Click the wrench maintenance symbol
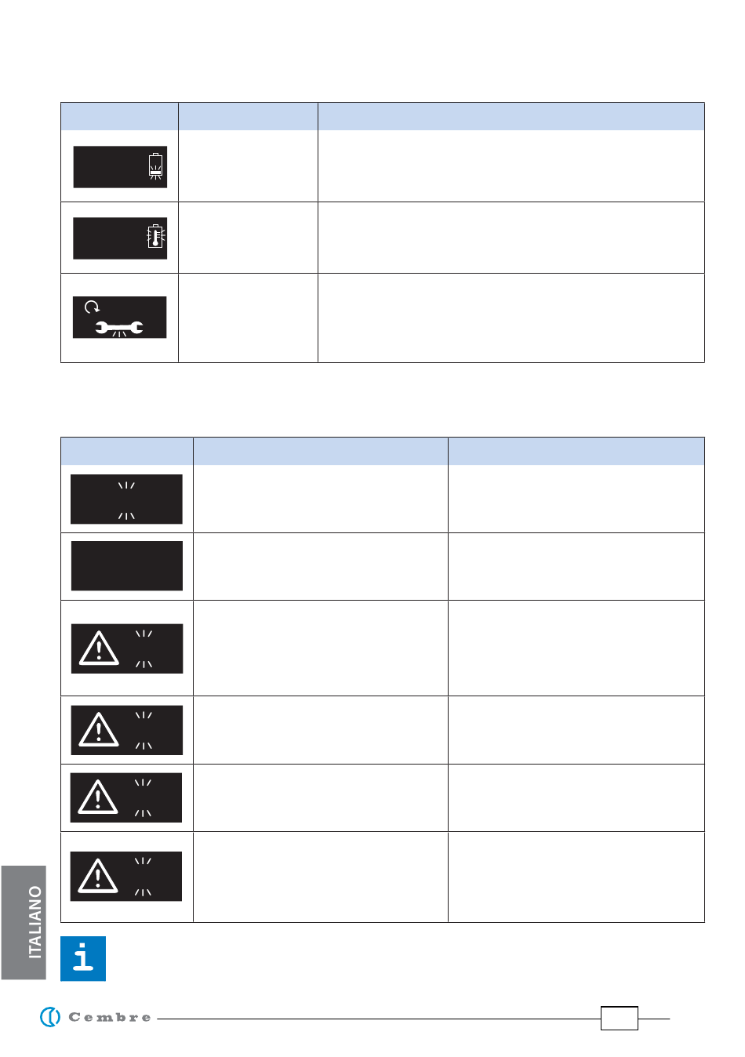The width and height of the screenshot is (745, 1057). click(x=119, y=328)
